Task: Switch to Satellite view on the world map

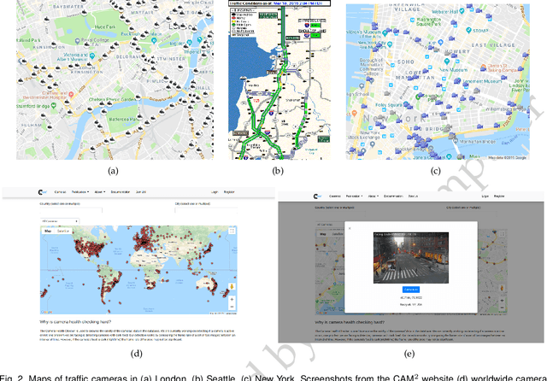Action: coord(63,232)
